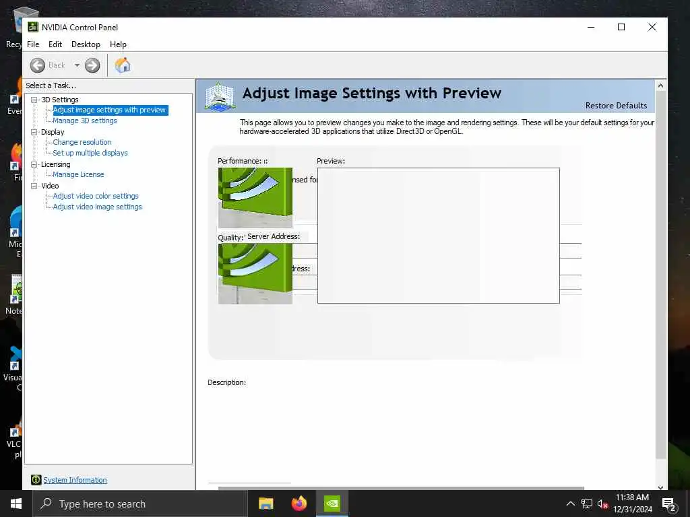This screenshot has width=690, height=517.
Task: Click the Licensing tree label
Action: [55, 164]
